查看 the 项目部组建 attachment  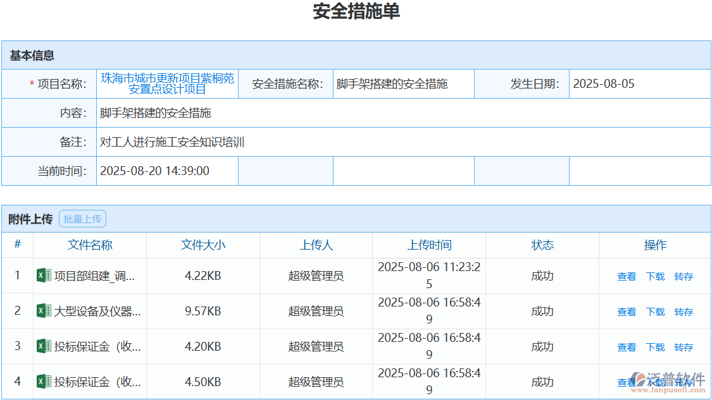625,276
